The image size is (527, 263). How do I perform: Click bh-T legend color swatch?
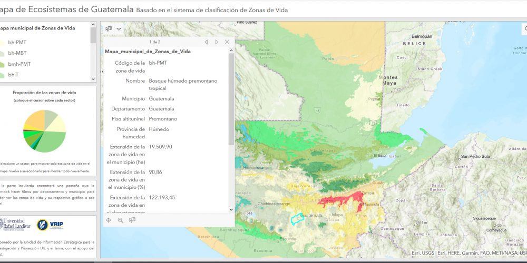(x=2, y=75)
